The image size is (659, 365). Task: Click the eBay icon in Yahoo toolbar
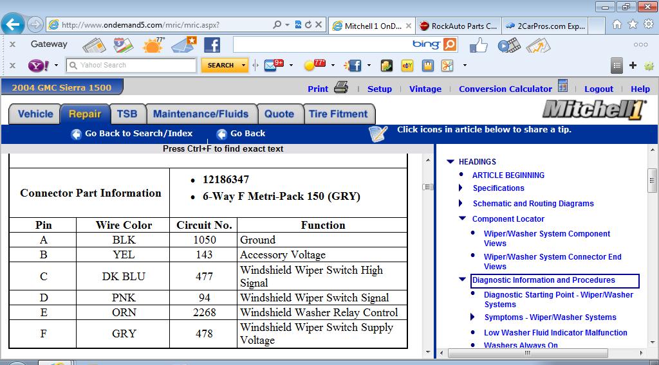[407, 66]
